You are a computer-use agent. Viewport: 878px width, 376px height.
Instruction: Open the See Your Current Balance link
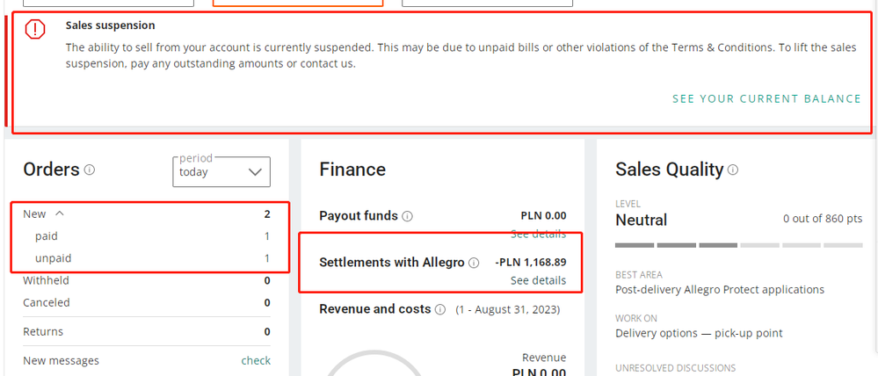click(x=766, y=99)
